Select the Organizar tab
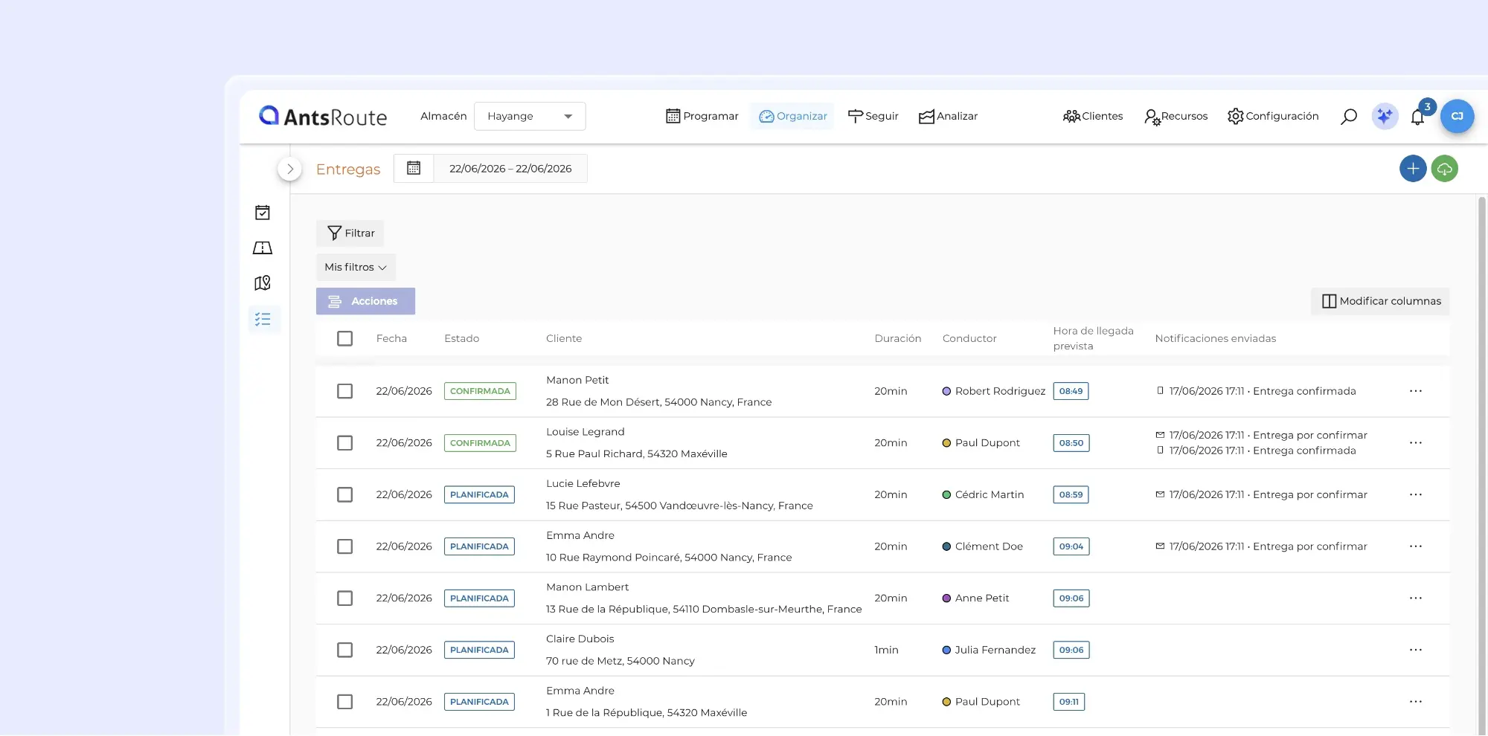Screen dimensions: 1488x736 (793, 116)
